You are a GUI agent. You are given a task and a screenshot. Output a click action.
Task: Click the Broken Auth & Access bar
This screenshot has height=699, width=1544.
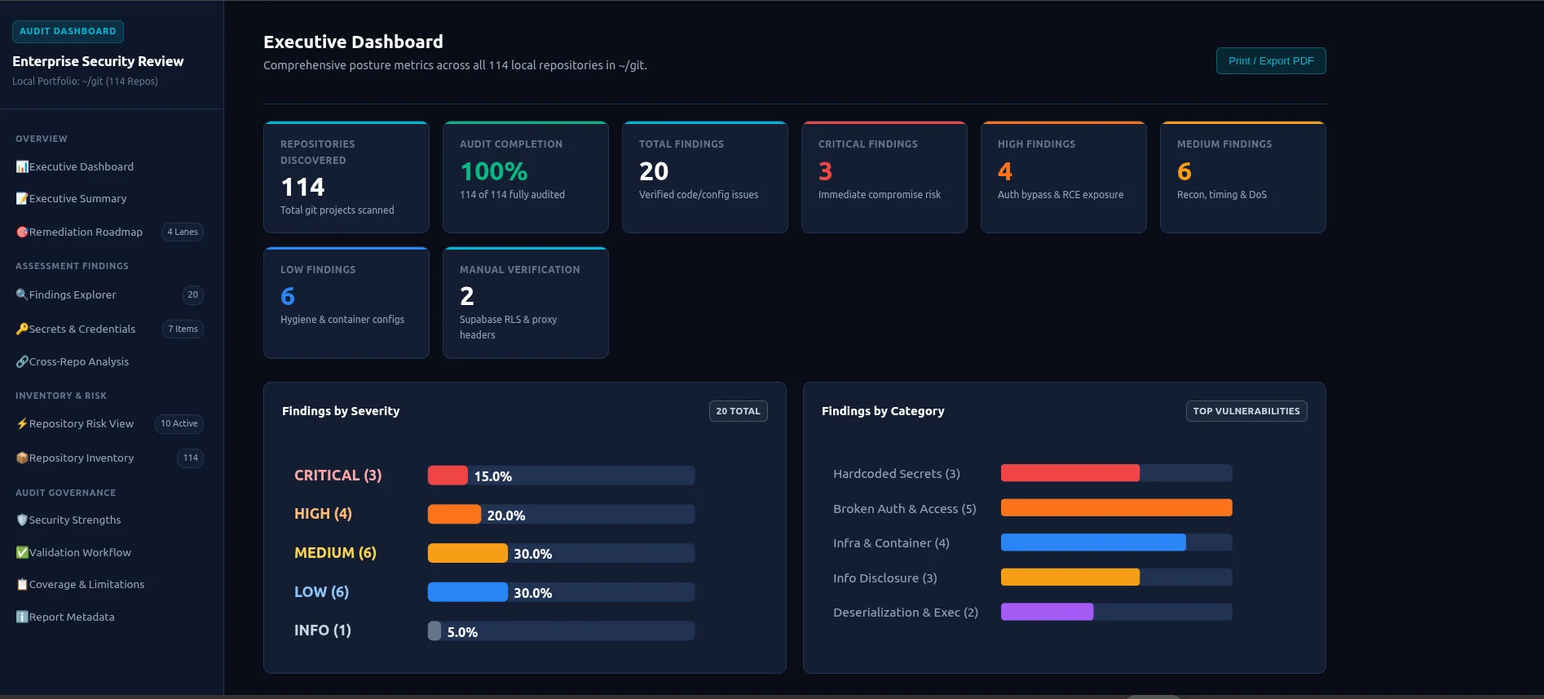1117,507
